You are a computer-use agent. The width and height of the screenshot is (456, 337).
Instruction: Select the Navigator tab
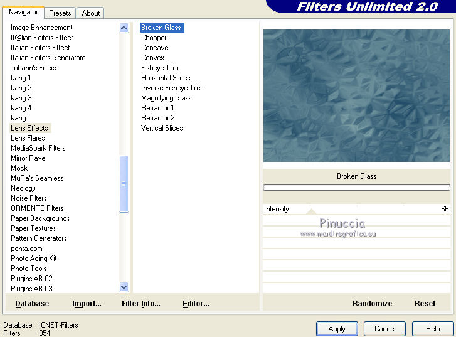click(x=23, y=12)
